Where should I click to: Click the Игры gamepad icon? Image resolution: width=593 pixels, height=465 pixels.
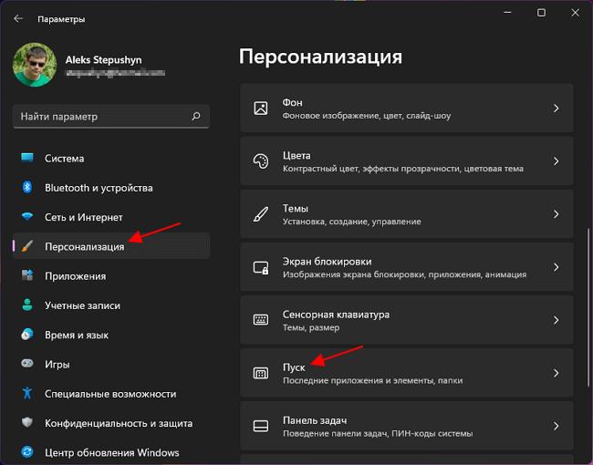pyautogui.click(x=27, y=364)
